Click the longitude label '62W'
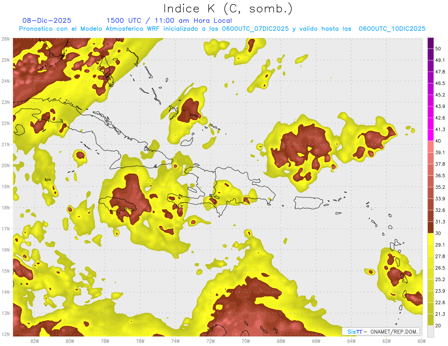Image resolution: width=448 pixels, height=346 pixels. point(386,341)
